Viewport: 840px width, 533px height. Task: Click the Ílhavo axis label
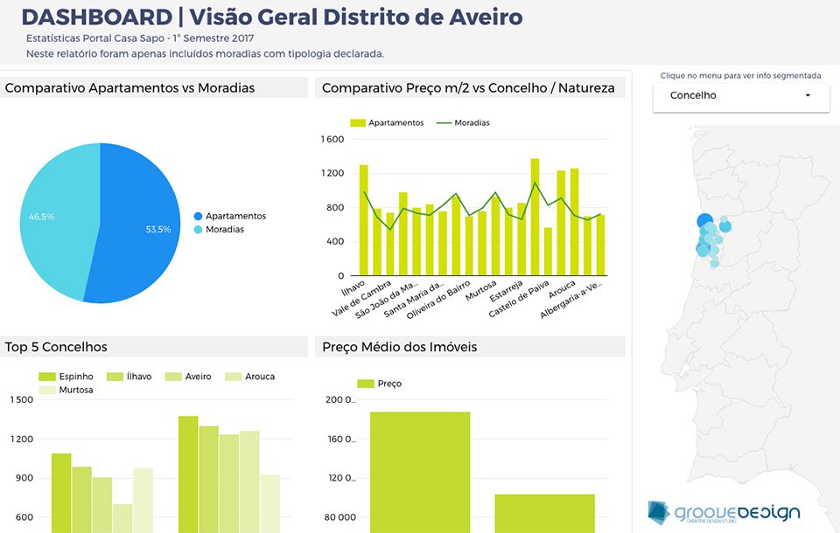tap(353, 287)
